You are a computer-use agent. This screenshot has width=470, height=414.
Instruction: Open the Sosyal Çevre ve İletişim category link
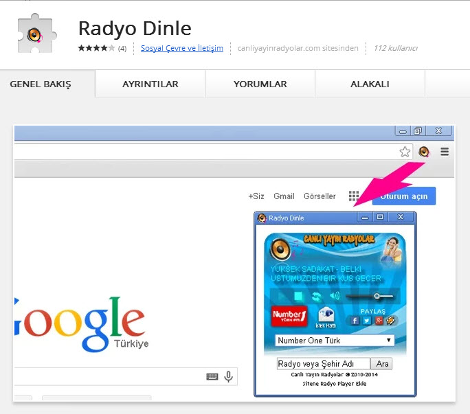182,48
